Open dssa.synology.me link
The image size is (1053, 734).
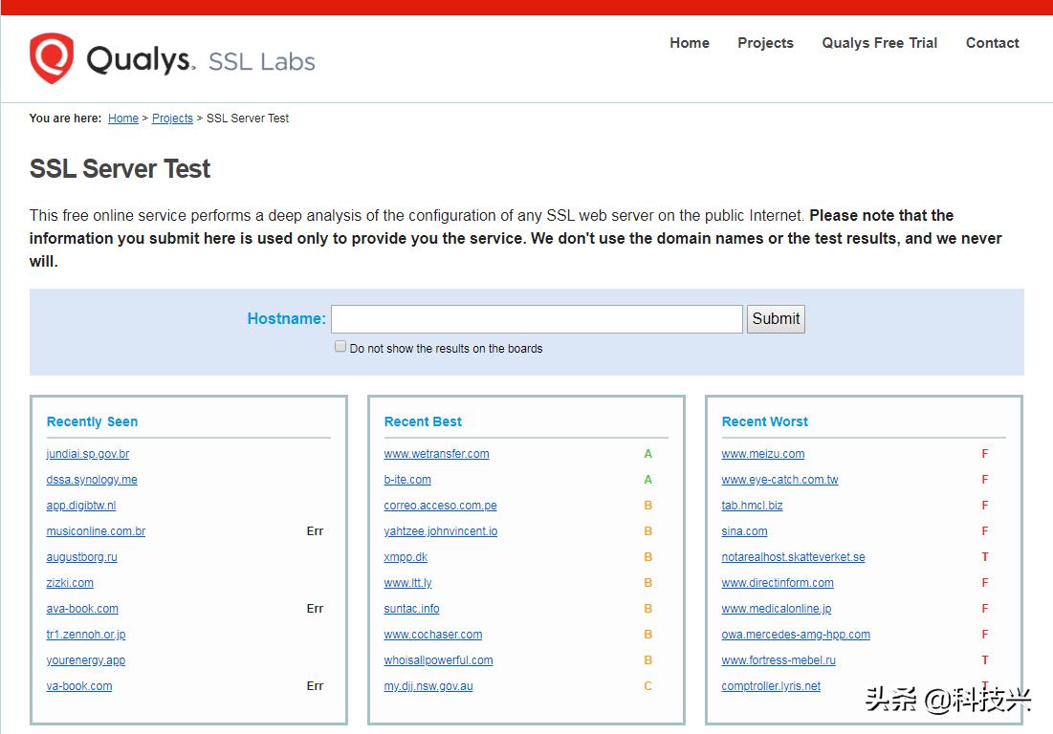click(x=91, y=480)
